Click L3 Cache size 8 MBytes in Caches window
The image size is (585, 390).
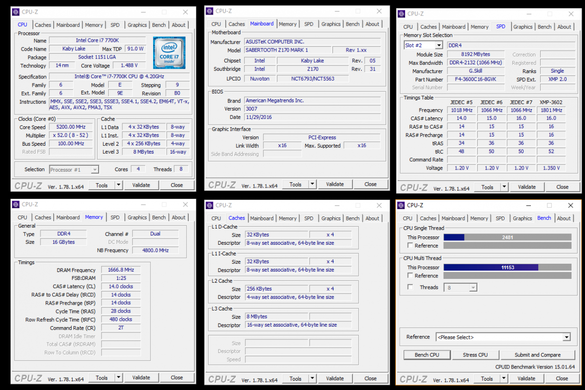276,316
